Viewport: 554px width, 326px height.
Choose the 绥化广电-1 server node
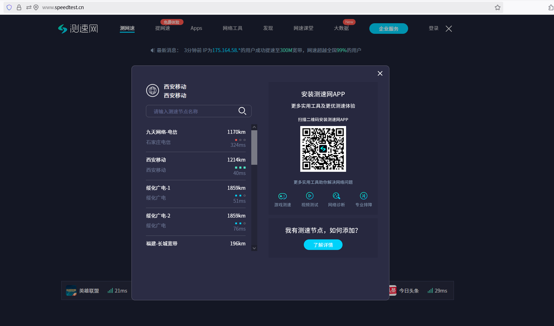pyautogui.click(x=196, y=194)
